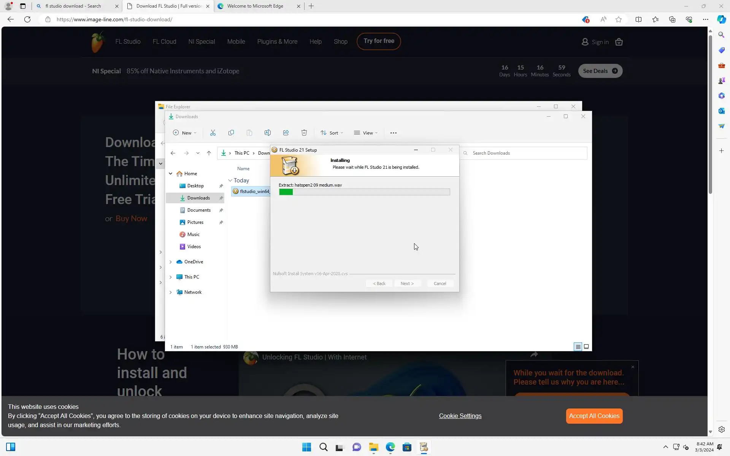Click the Search Downloads input field
This screenshot has width=730, height=456.
(x=525, y=153)
